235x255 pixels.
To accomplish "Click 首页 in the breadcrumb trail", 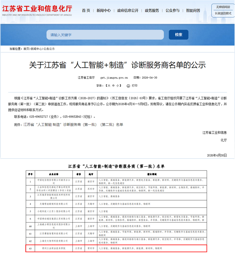I will (x=26, y=49).
